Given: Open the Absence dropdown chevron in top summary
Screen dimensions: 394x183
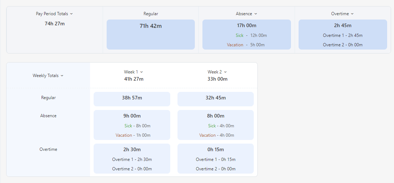Looking at the screenshot, I should point(256,14).
